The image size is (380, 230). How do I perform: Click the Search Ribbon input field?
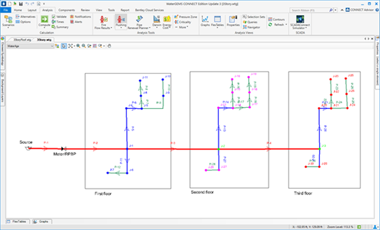click(310, 10)
